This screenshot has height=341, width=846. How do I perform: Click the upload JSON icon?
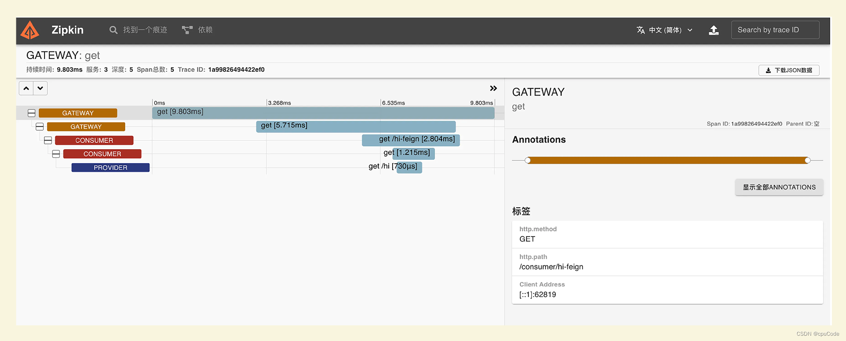[x=714, y=30]
